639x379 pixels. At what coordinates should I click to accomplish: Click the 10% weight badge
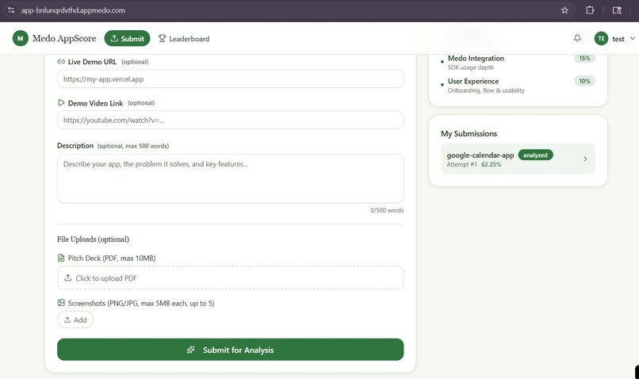pos(584,81)
